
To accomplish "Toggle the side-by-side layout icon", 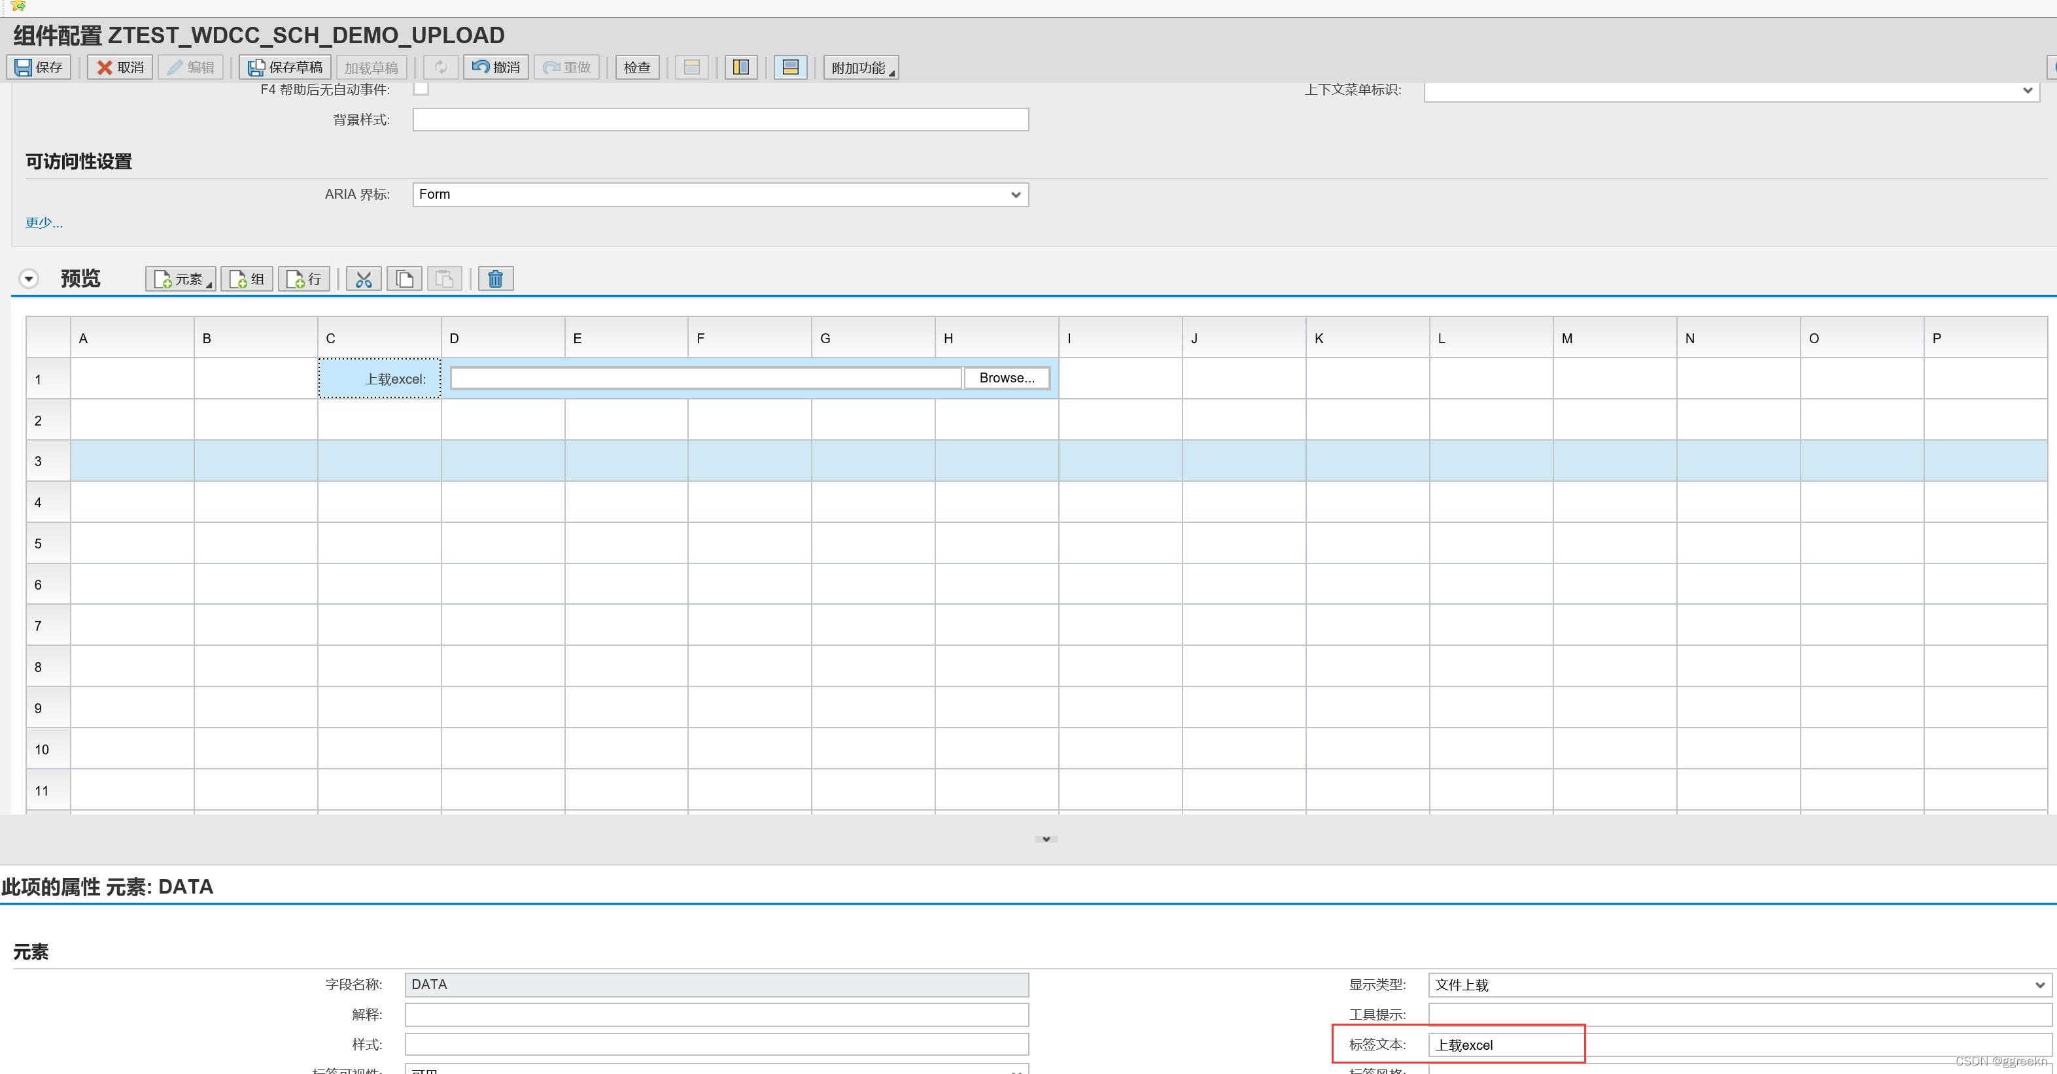I will pyautogui.click(x=741, y=67).
